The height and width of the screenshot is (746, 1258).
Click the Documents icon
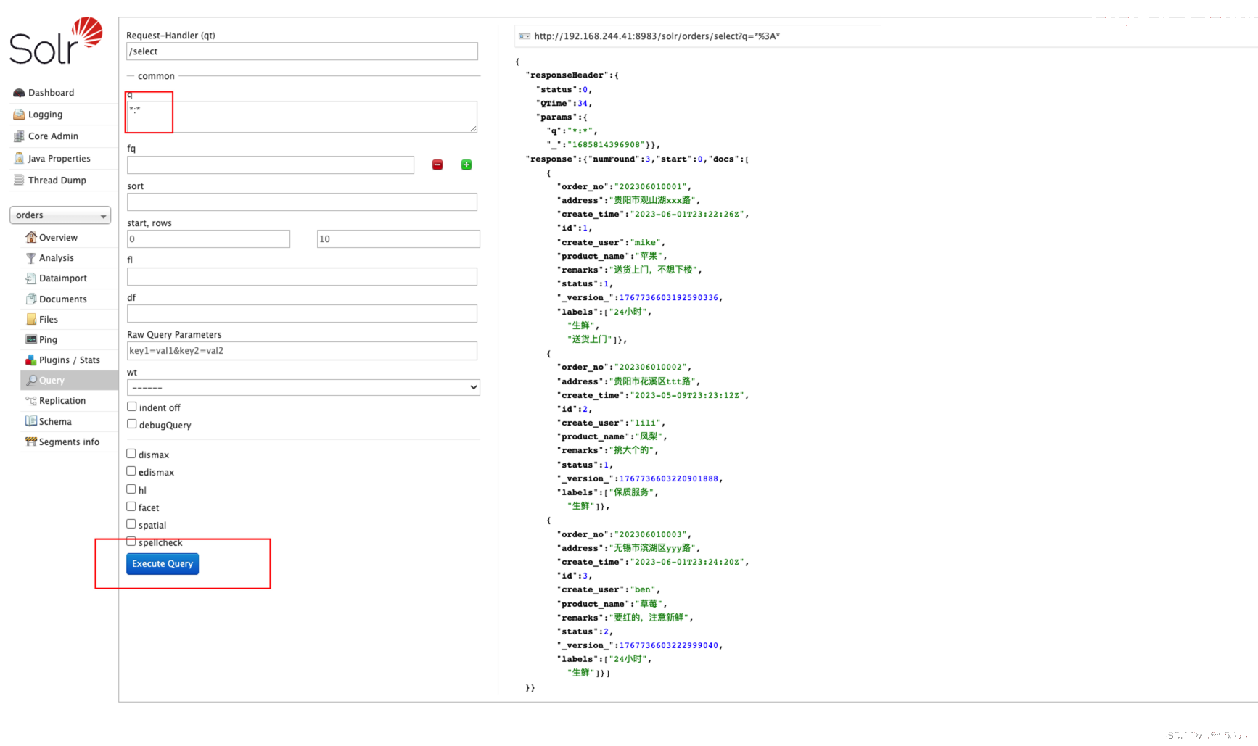pyautogui.click(x=30, y=299)
